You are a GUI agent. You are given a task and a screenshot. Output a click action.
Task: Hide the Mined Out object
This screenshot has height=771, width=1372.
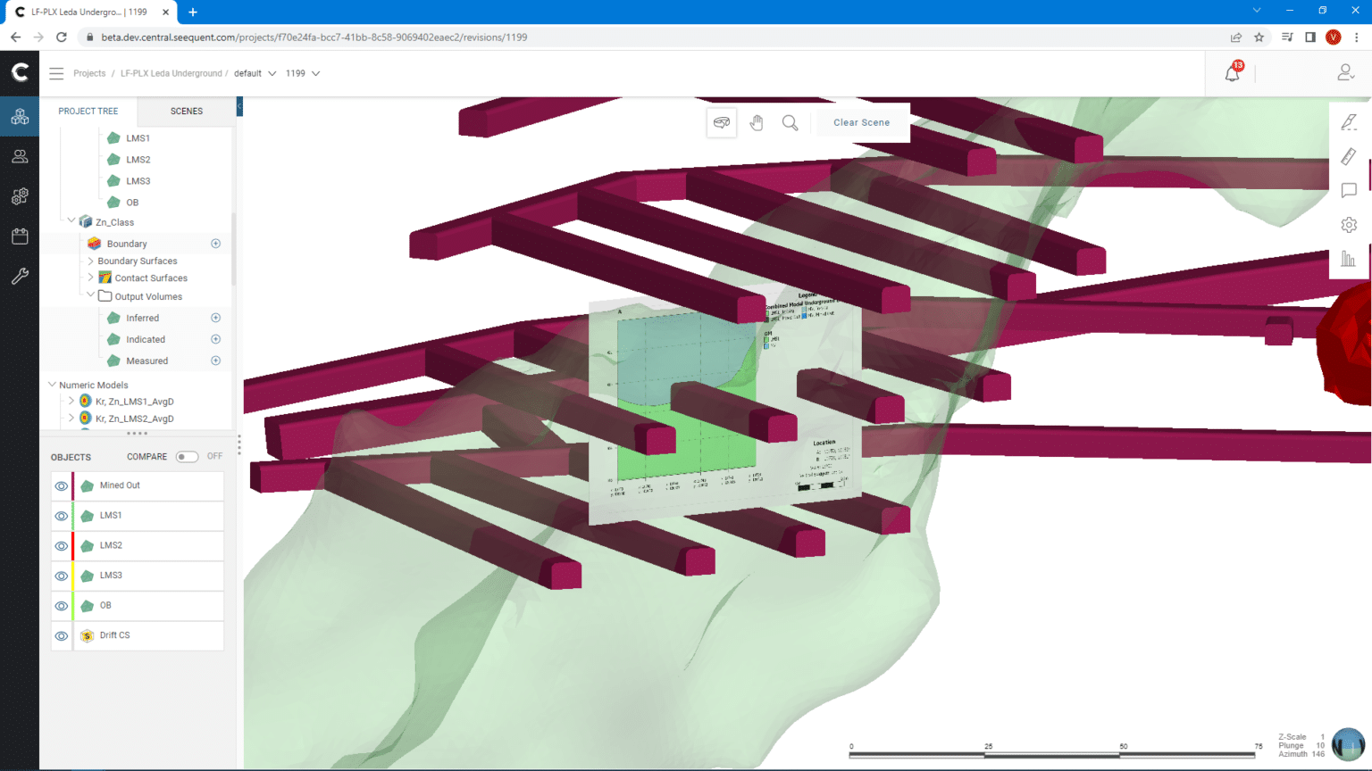[x=61, y=485]
